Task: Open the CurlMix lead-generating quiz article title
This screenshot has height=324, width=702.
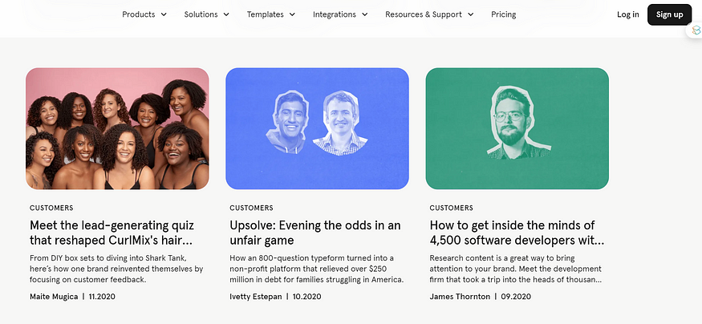Action: tap(112, 233)
